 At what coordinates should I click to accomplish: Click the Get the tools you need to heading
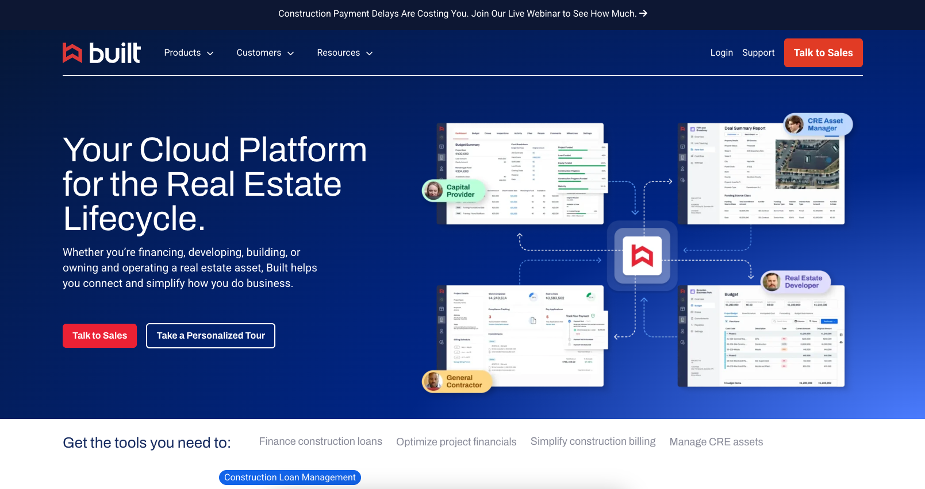pyautogui.click(x=147, y=443)
